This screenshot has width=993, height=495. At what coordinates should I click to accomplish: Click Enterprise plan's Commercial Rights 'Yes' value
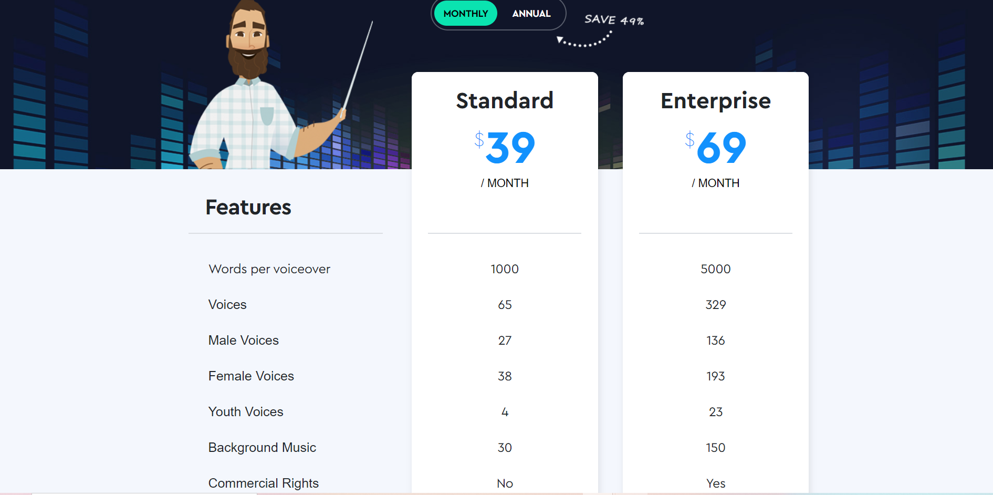(715, 483)
